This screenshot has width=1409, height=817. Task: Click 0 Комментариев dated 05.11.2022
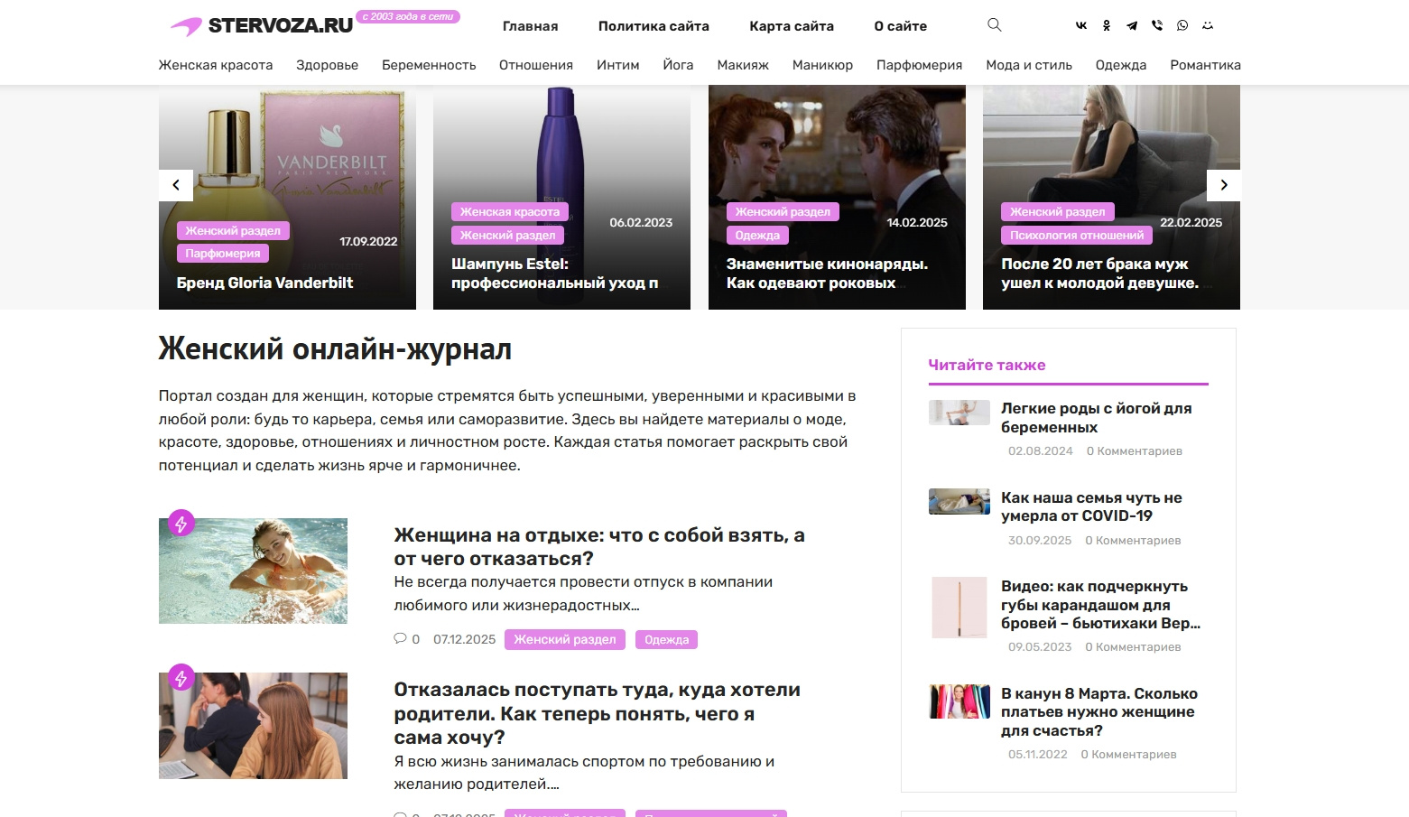(x=1128, y=755)
